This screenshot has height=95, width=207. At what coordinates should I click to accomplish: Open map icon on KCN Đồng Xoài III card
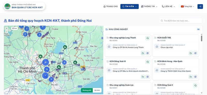tap(147, 77)
